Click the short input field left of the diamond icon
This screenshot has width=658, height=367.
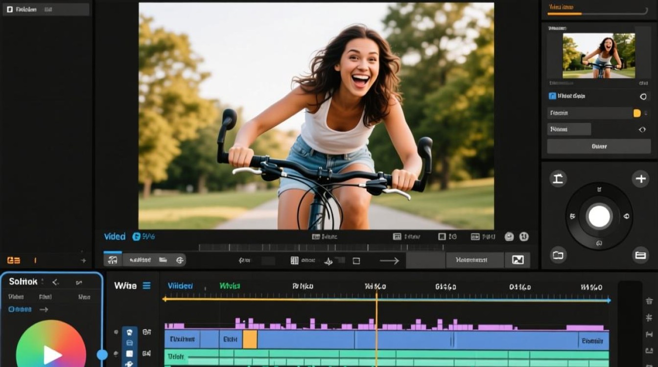569,129
